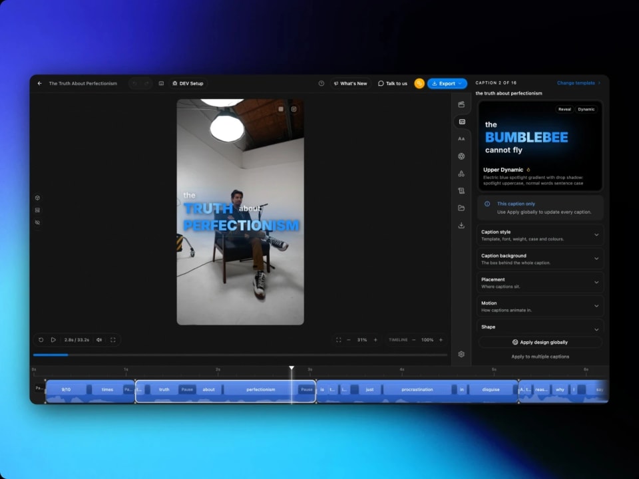Viewport: 639px width, 479px height.
Task: Select the "perfectionism" word block in the timeline
Action: tap(261, 390)
